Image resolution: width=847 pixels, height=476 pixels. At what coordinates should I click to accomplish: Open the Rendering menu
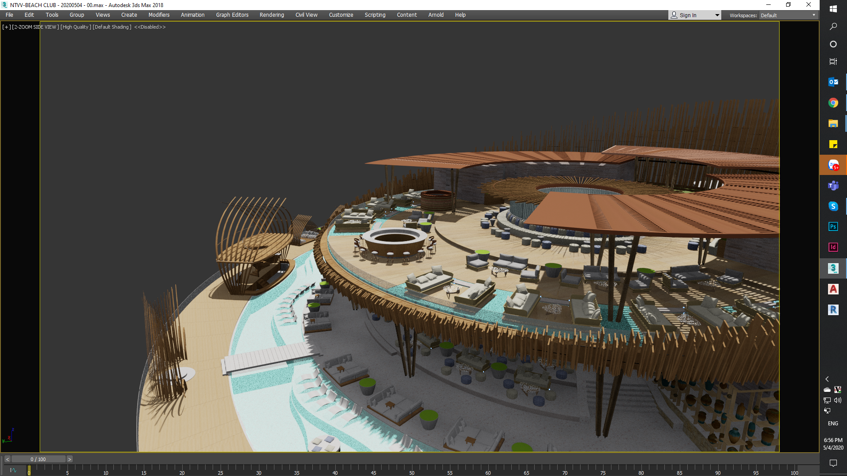pos(271,15)
